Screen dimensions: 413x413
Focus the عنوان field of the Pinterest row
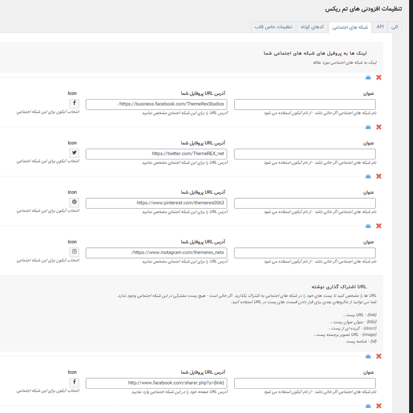[x=305, y=203]
